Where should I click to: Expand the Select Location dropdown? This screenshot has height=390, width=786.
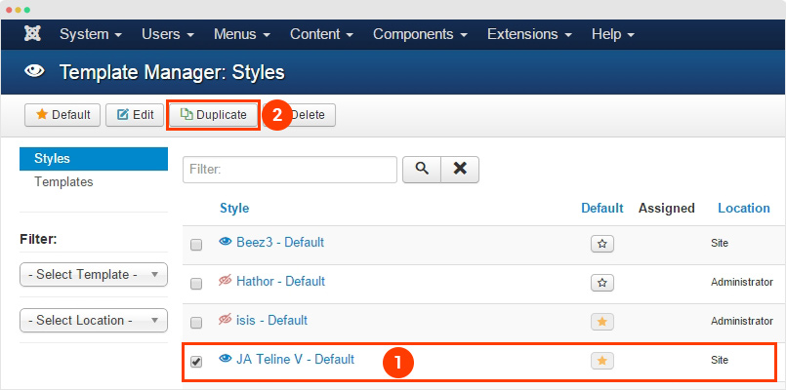[93, 320]
